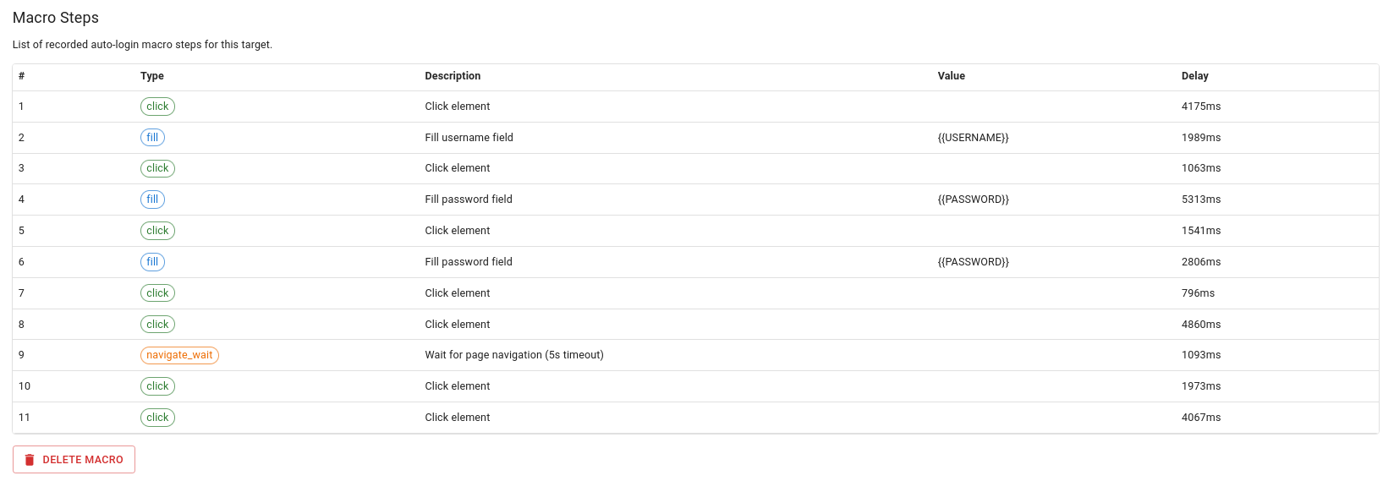Select the 'click' chip in step 11
This screenshot has width=1394, height=481.
(x=157, y=418)
